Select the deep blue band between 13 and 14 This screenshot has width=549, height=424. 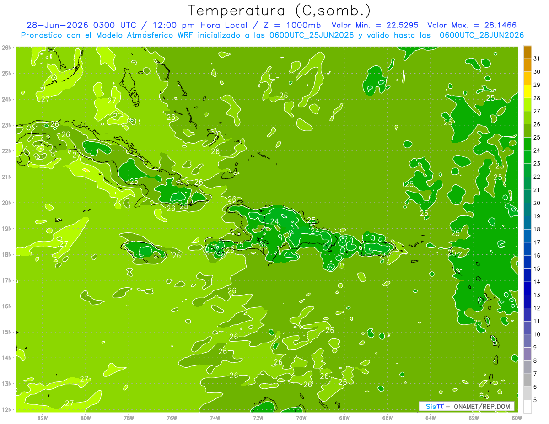pyautogui.click(x=527, y=288)
